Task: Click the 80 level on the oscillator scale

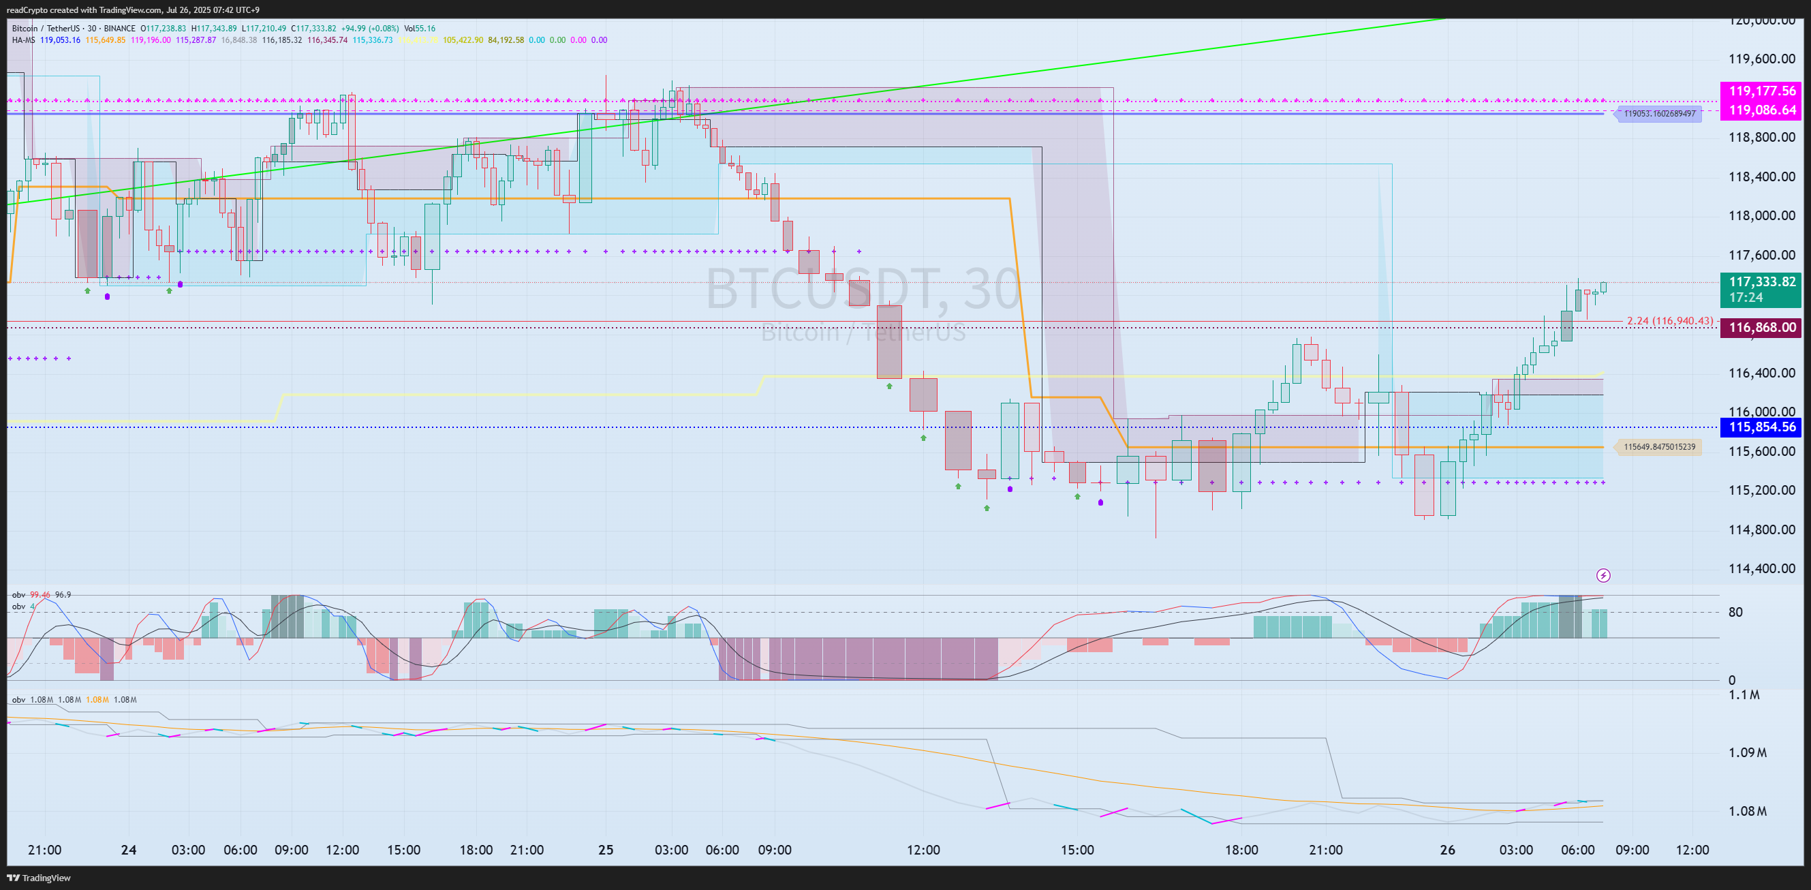Action: click(1736, 613)
